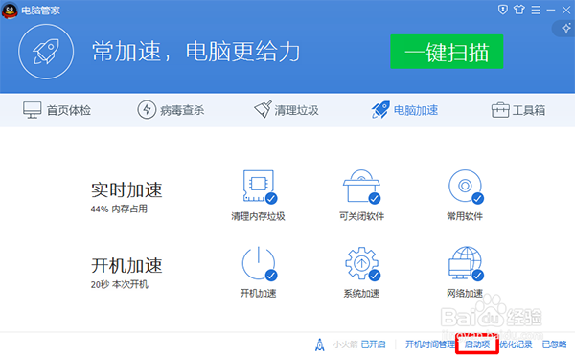
Task: Click the sparkle star icon at right edge
Action: coord(565,28)
